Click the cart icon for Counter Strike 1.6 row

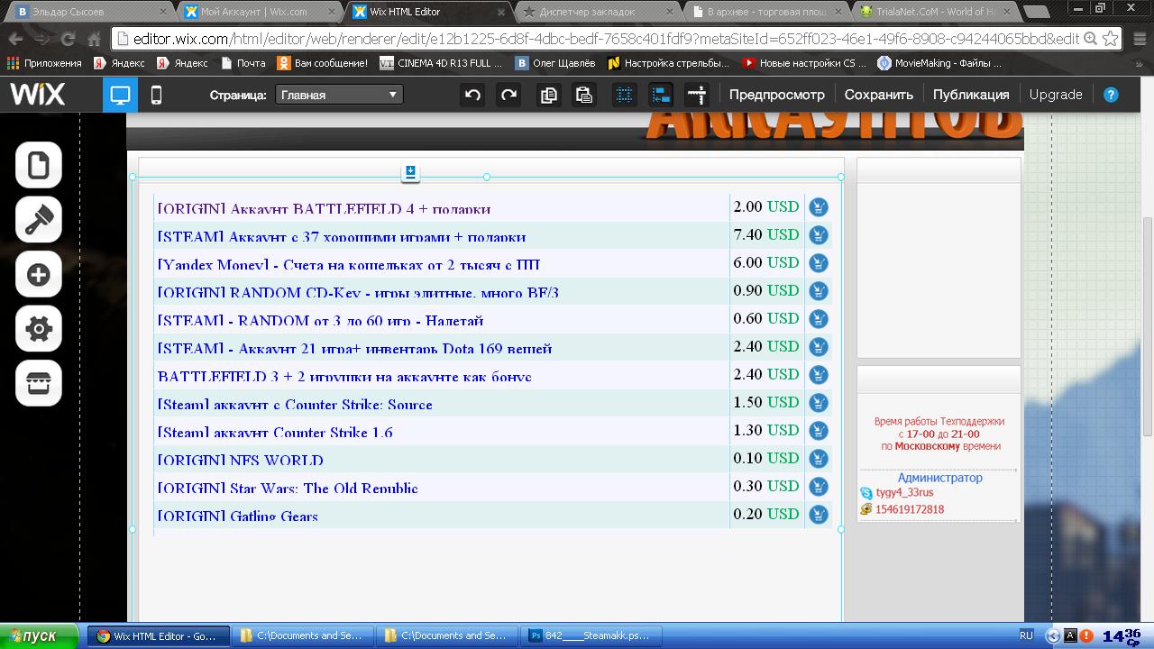(x=818, y=431)
